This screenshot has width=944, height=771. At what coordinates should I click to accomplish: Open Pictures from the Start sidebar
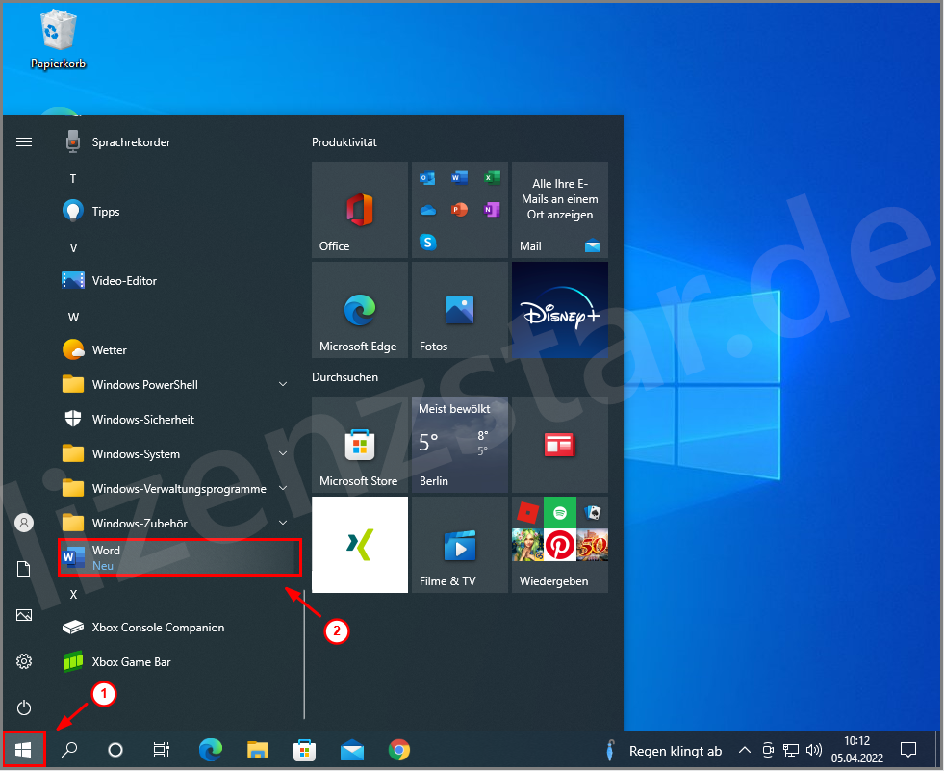[x=24, y=615]
